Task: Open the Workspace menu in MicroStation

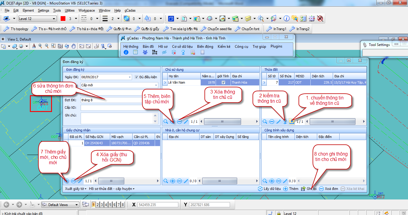Action: click(x=87, y=10)
